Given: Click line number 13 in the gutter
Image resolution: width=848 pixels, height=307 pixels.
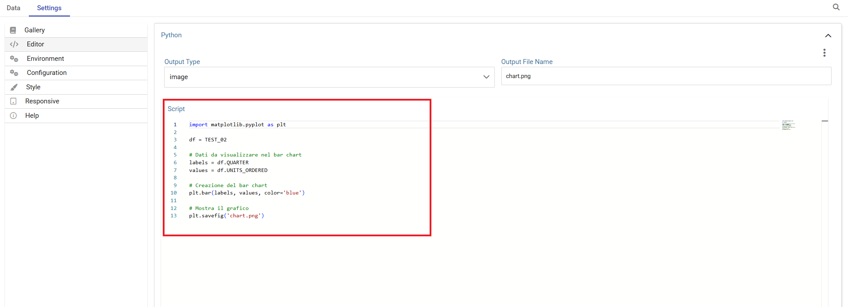Looking at the screenshot, I should click(x=174, y=216).
